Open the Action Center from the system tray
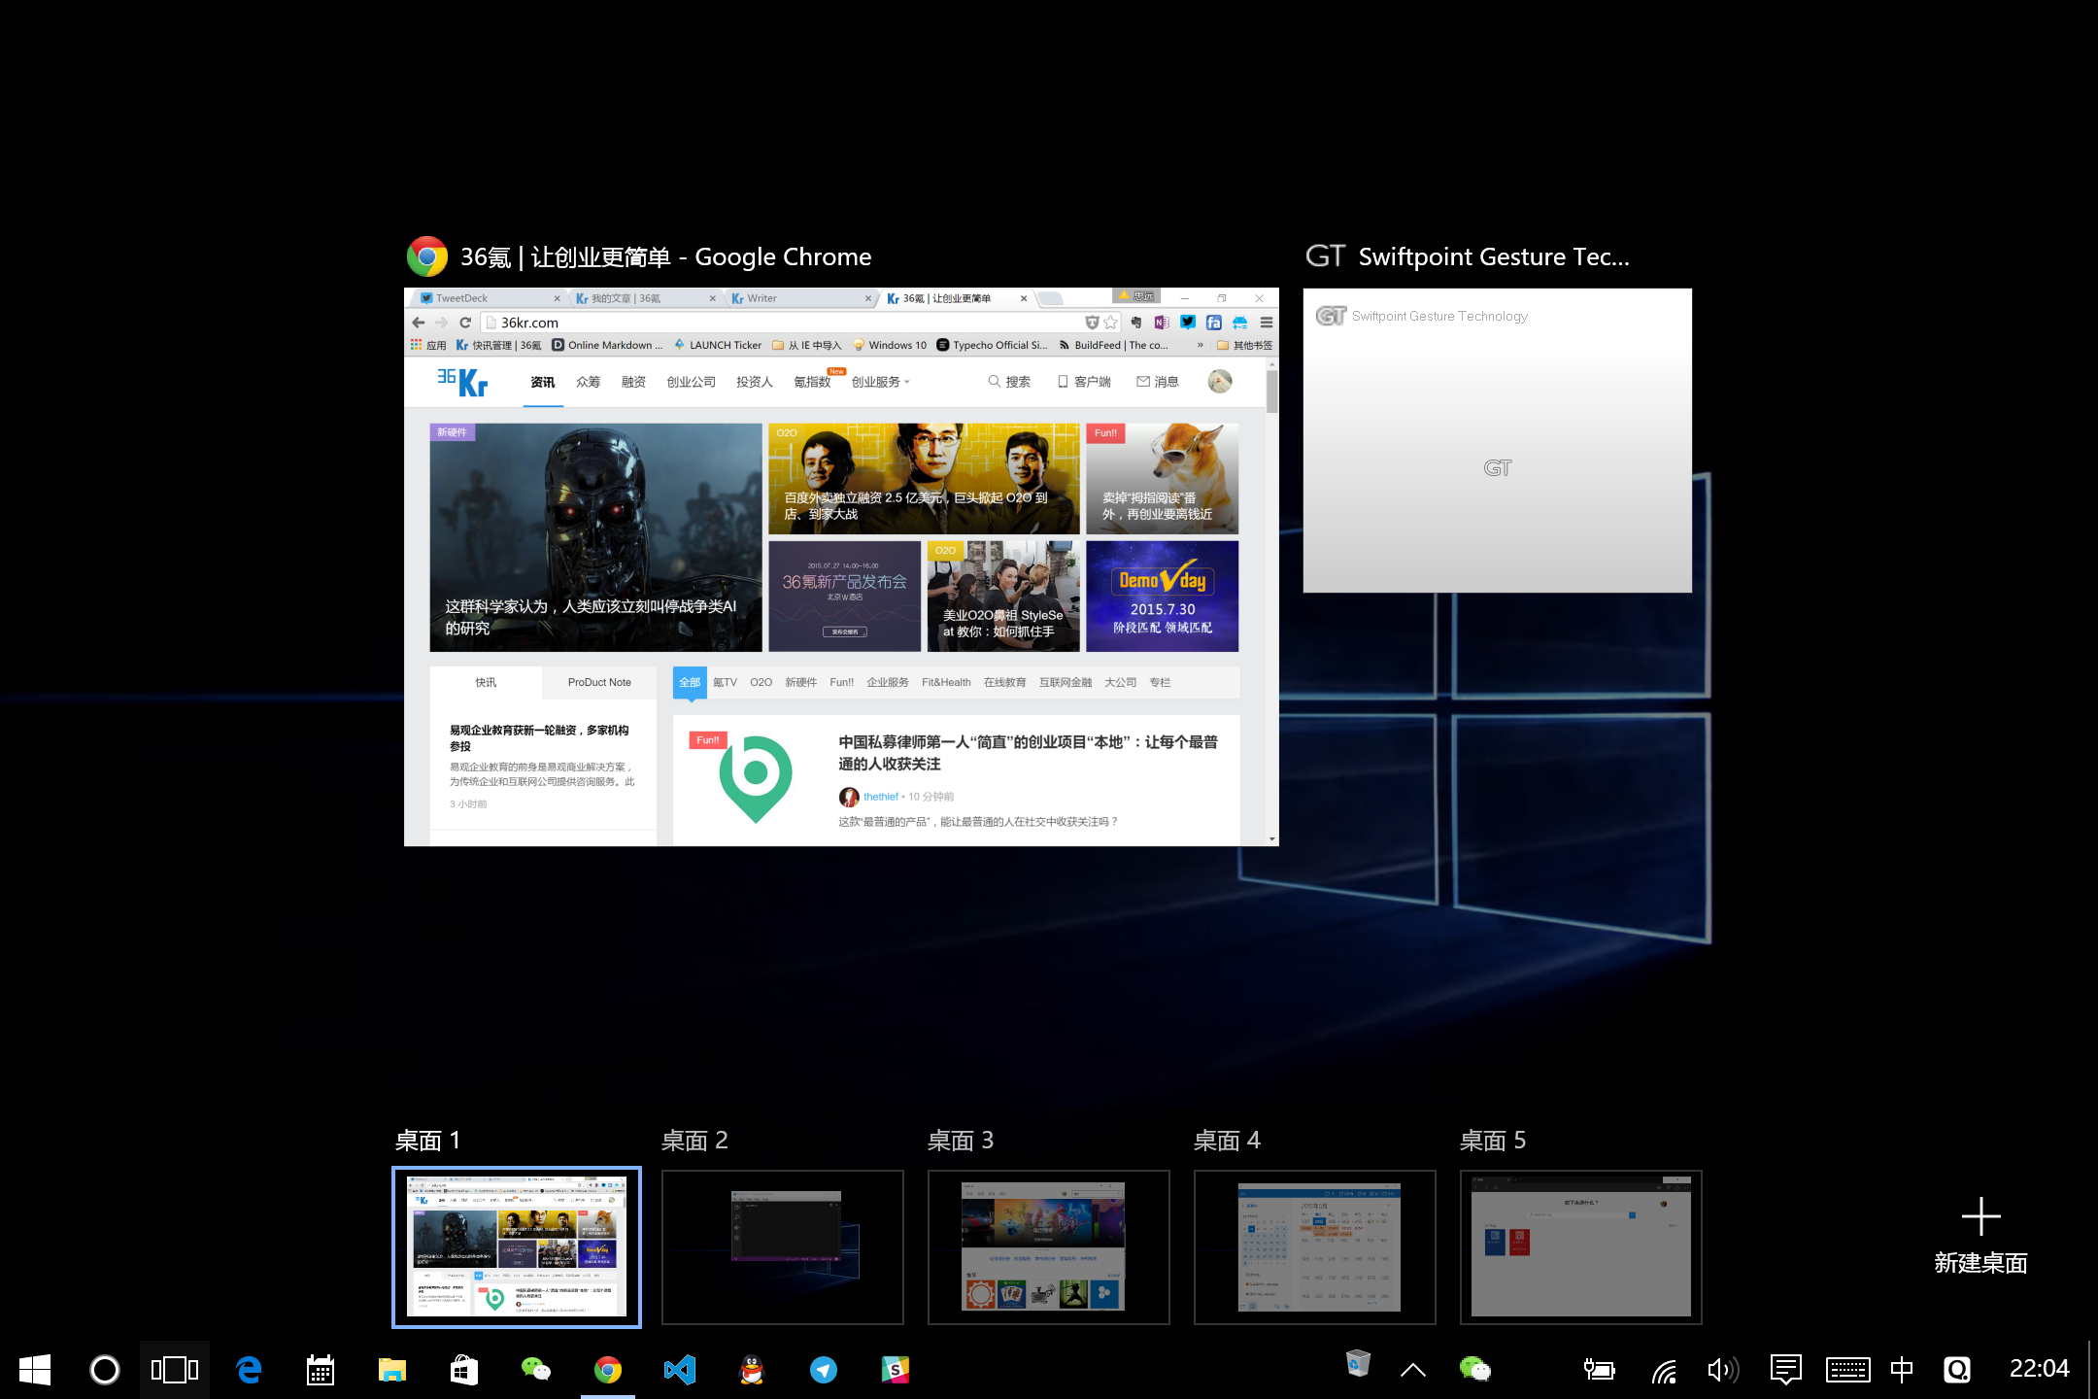This screenshot has width=2098, height=1399. click(x=1785, y=1370)
